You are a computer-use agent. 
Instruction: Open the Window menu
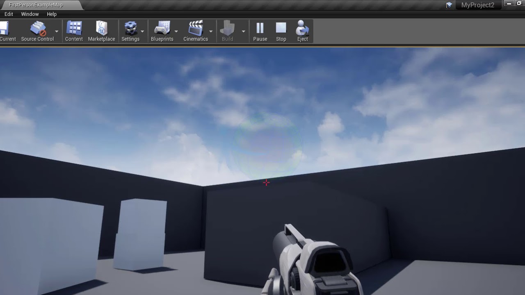(x=30, y=14)
